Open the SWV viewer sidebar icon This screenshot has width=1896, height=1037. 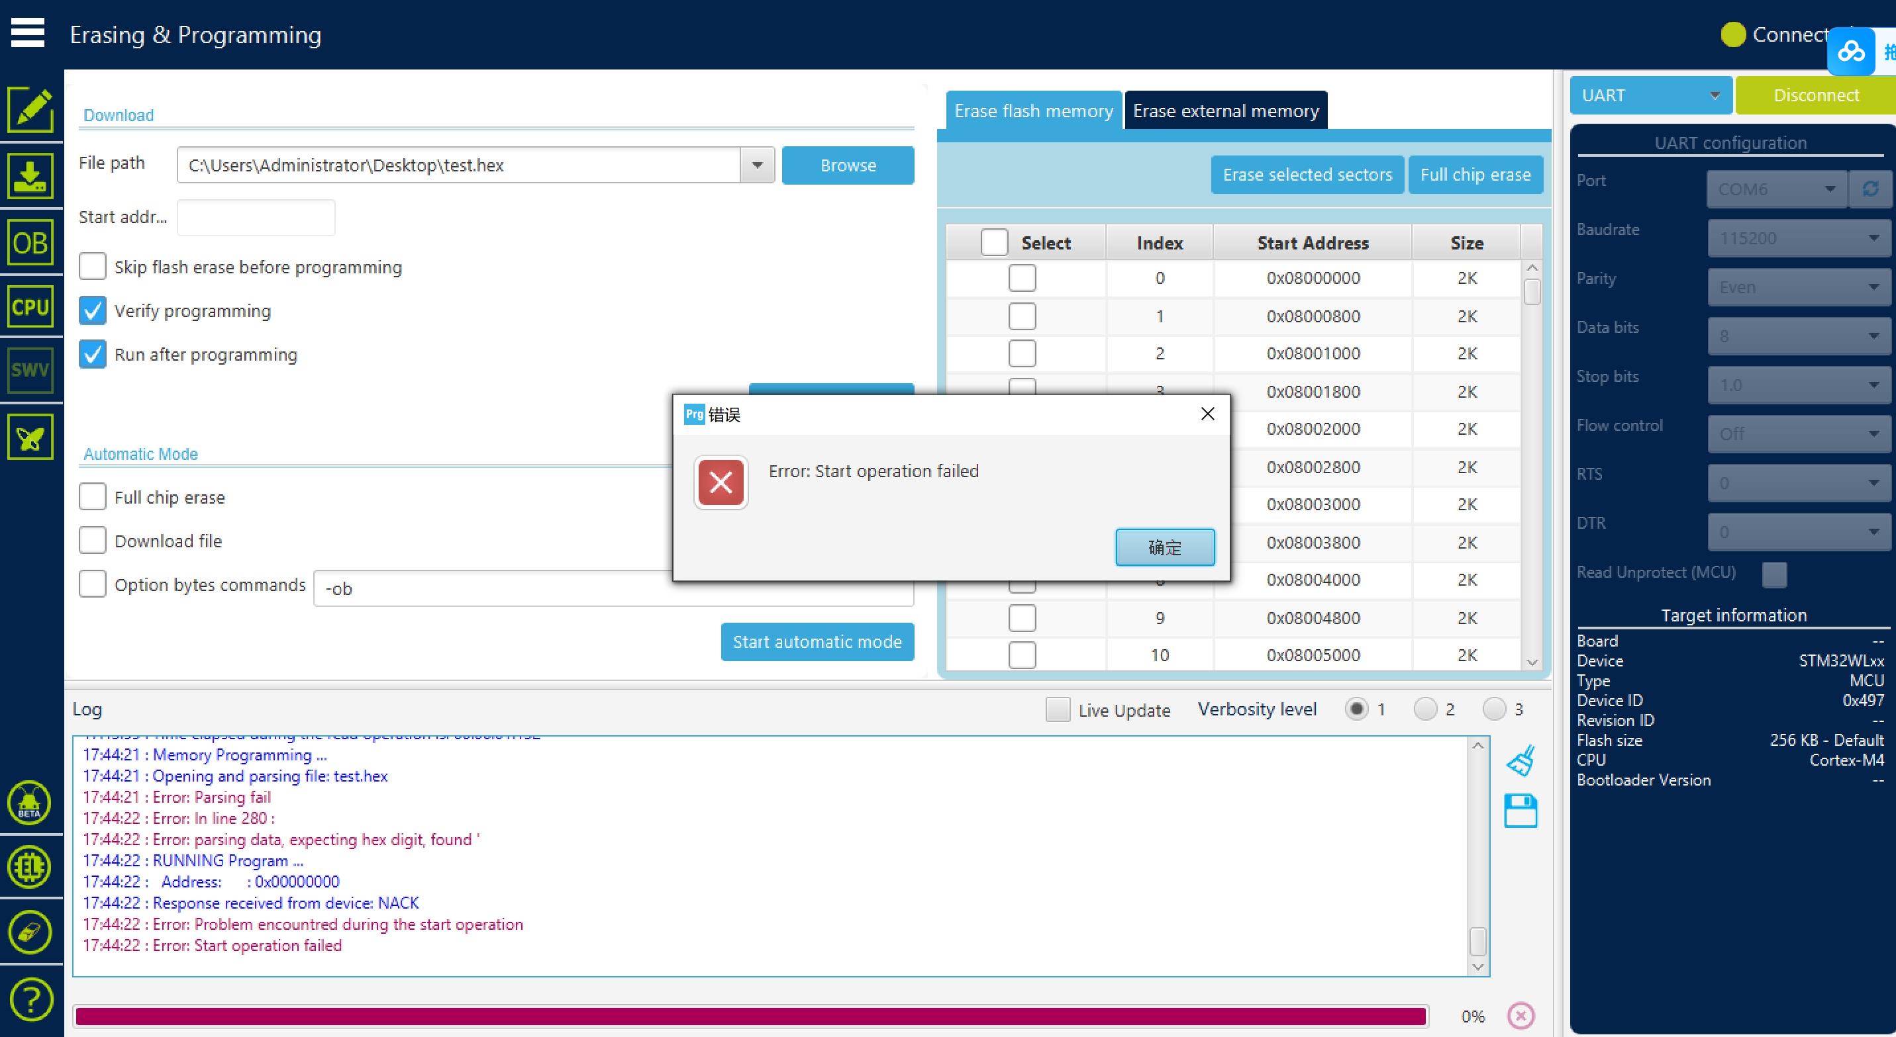coord(30,370)
